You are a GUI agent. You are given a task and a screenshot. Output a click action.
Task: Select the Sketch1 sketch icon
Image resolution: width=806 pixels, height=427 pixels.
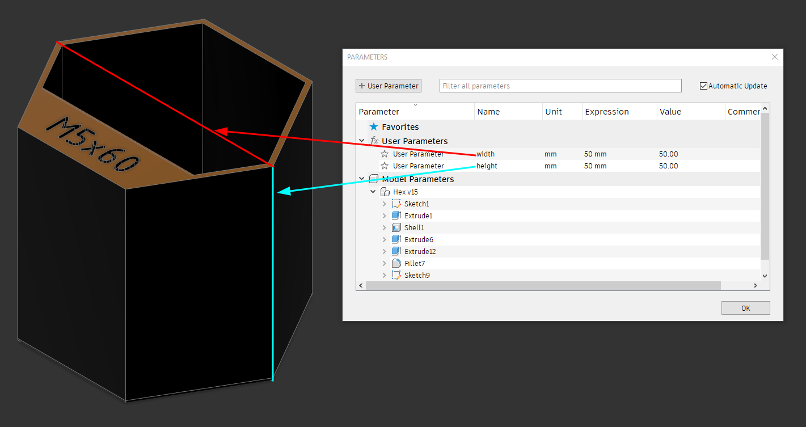click(x=396, y=204)
